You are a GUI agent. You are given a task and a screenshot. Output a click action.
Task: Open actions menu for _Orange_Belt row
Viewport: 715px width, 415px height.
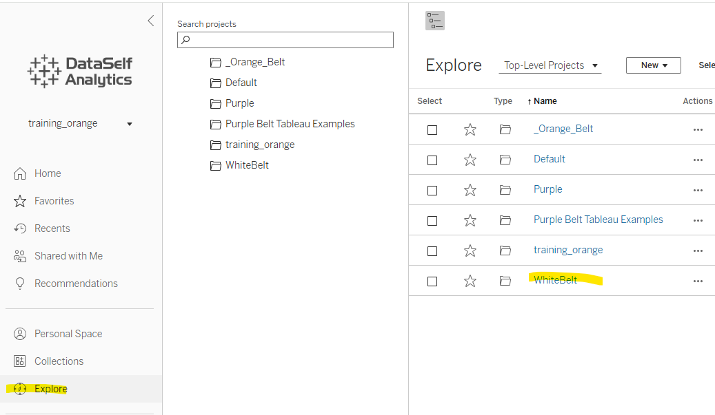point(698,129)
